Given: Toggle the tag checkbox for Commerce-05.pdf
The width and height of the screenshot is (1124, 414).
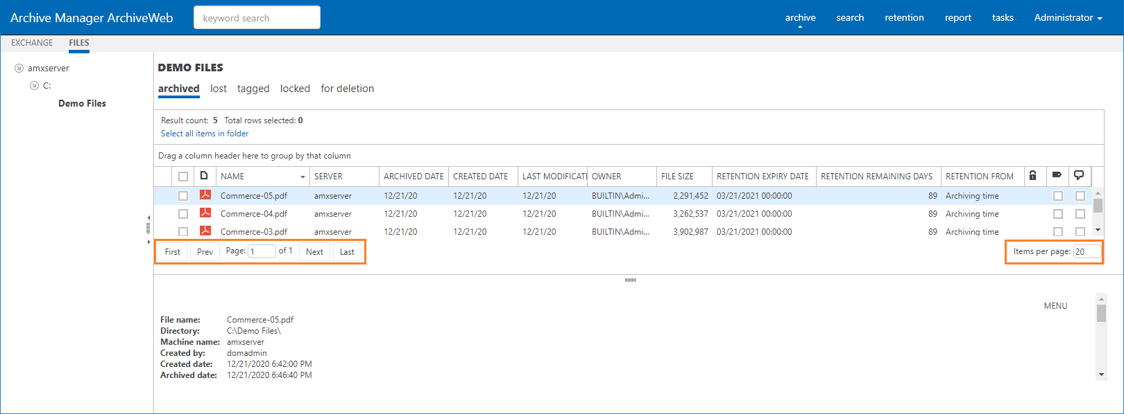Looking at the screenshot, I should [1058, 196].
